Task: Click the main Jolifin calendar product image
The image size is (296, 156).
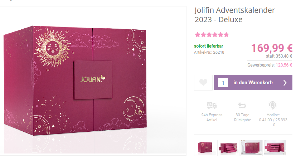Action: (75, 81)
